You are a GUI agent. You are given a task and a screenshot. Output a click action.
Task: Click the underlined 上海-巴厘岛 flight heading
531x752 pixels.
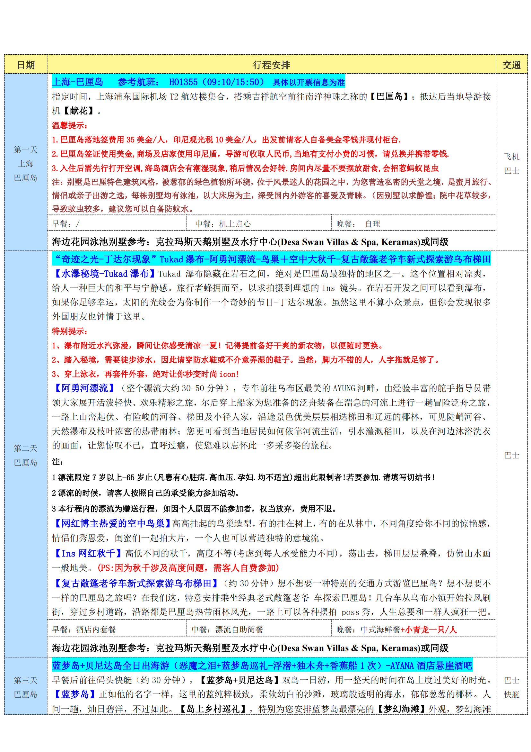tap(78, 82)
